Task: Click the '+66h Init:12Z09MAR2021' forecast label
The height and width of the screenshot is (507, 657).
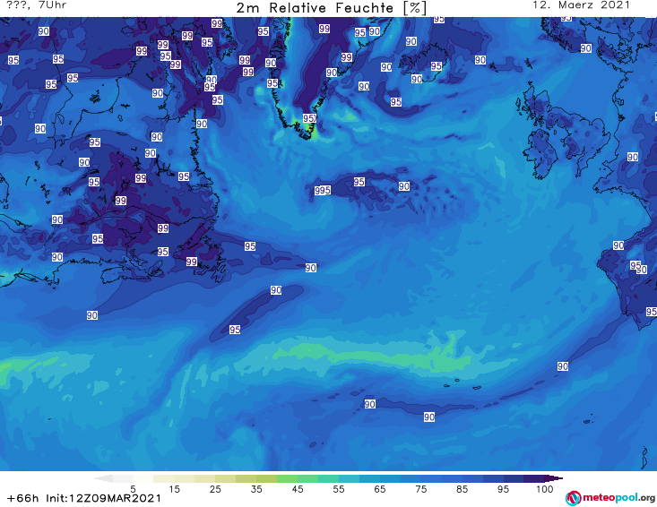Action: tap(84, 498)
